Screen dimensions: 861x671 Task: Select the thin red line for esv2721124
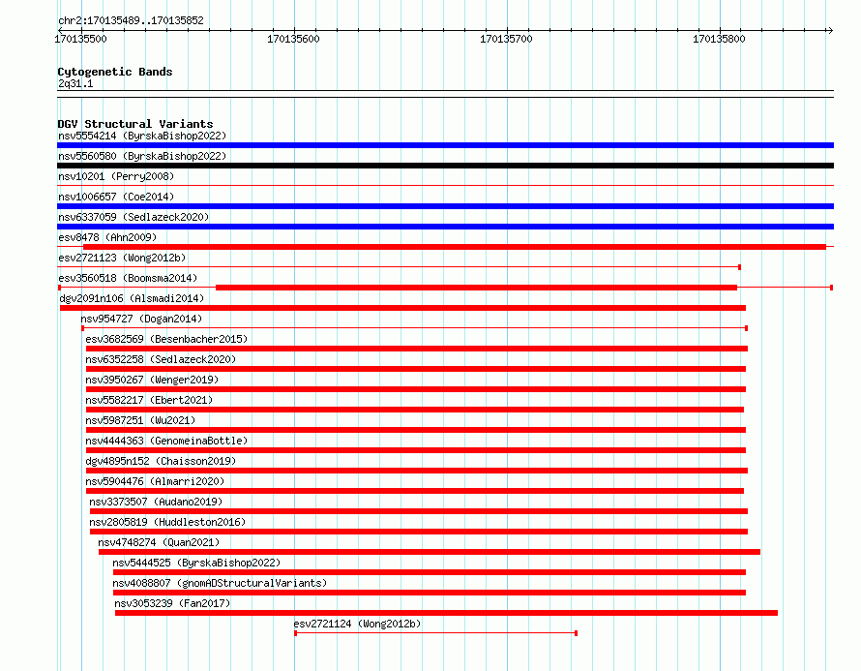(x=435, y=633)
